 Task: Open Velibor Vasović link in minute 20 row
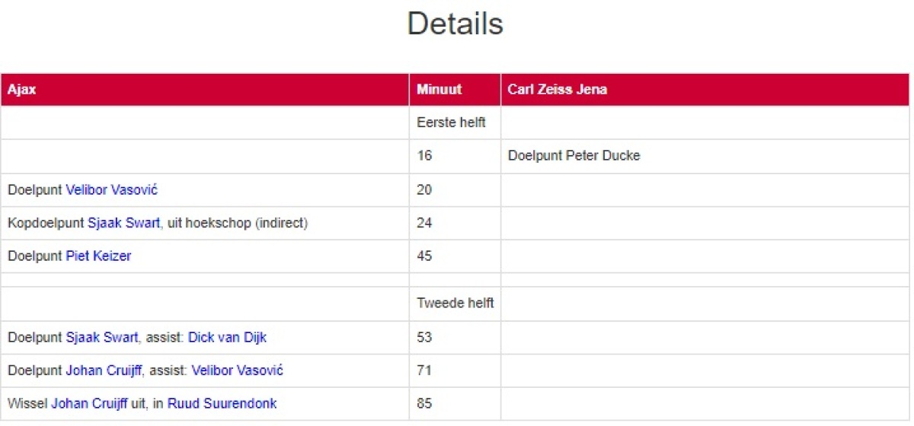coord(111,190)
